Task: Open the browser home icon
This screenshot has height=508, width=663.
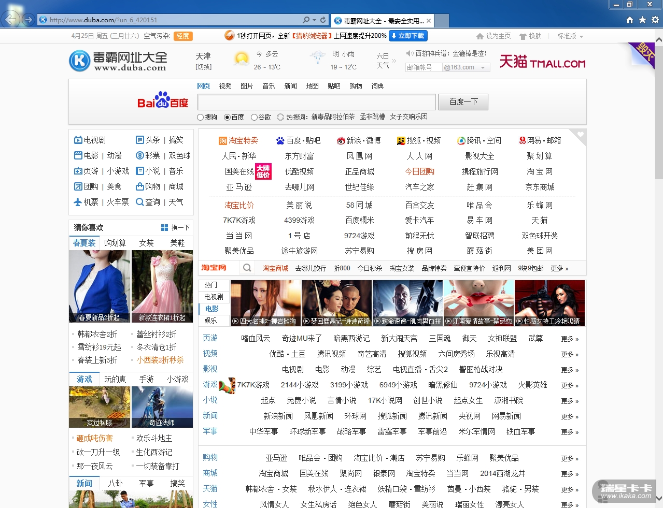Action: 629,20
